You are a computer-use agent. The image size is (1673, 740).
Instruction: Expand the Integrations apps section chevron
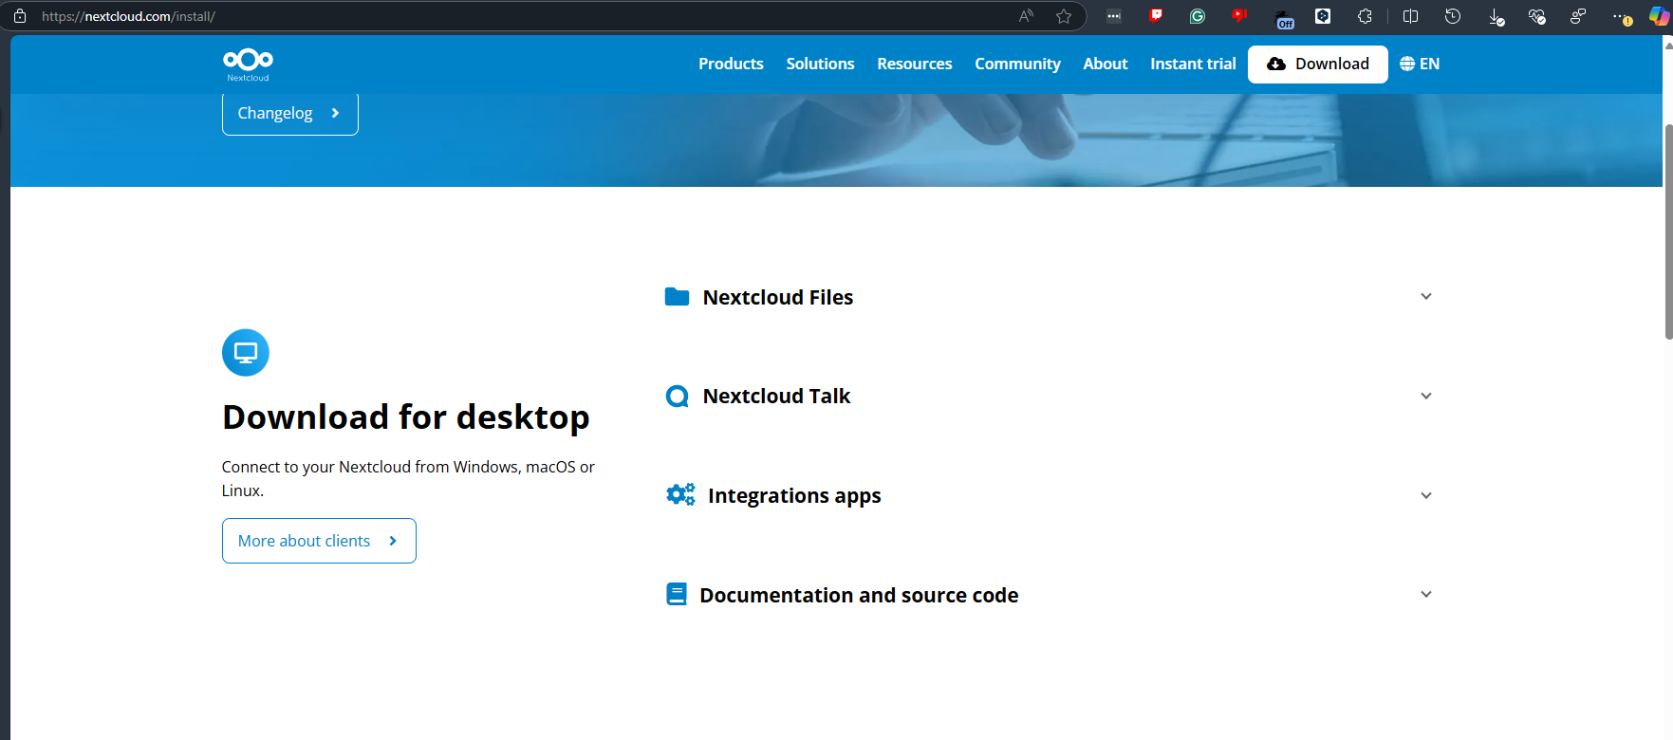[1426, 496]
